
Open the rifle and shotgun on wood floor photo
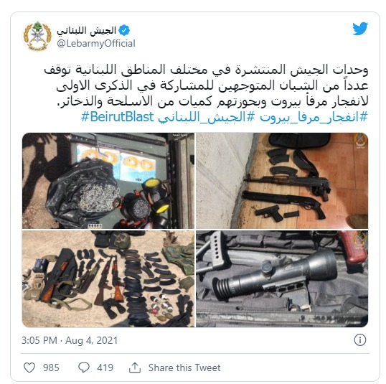[282, 181]
